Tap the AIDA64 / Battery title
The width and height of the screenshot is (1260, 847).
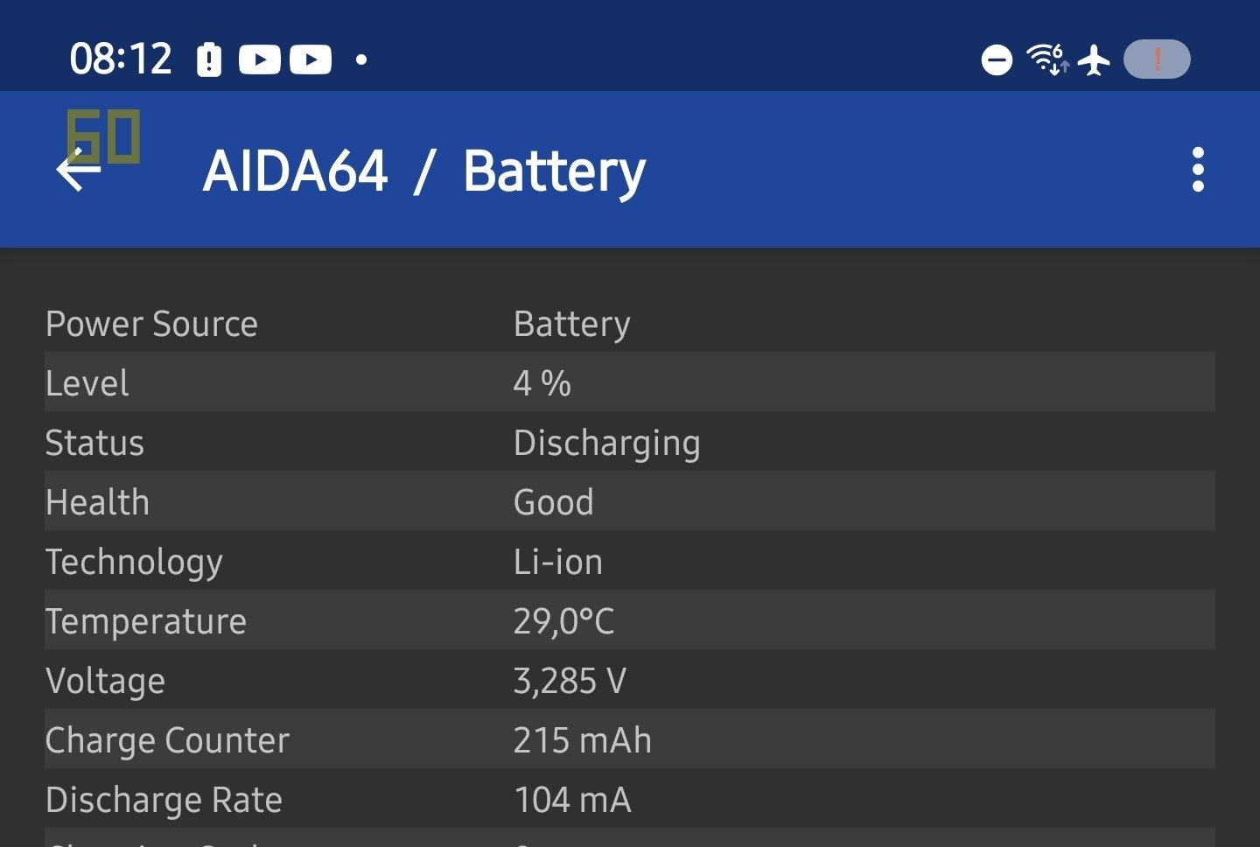[x=424, y=171]
